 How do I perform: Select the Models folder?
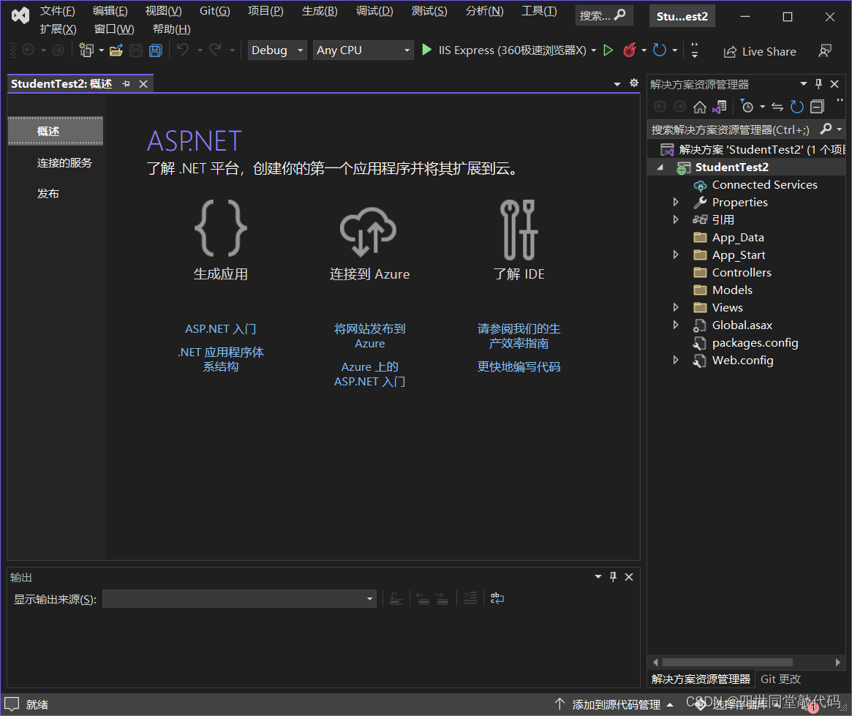(732, 290)
